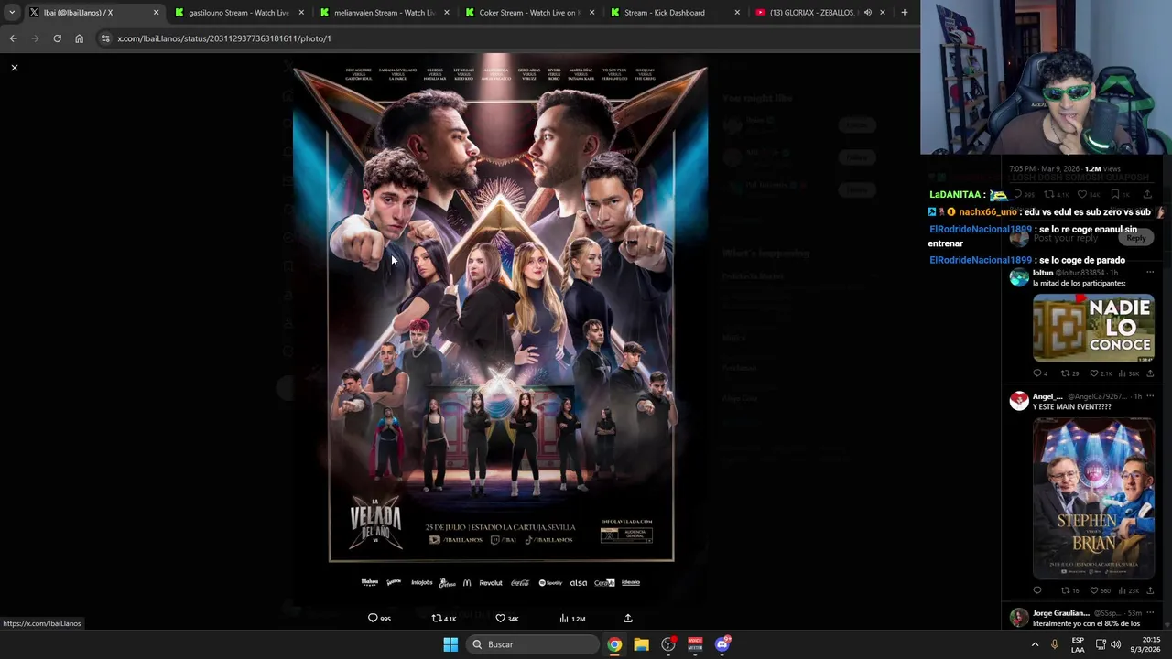Open more options on Jorge Graulian's reply
The width and height of the screenshot is (1172, 659).
(x=1150, y=613)
